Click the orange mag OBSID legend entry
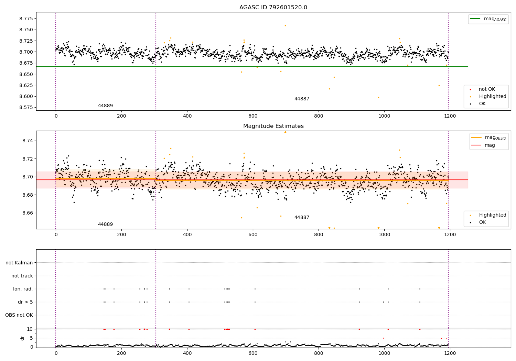 tap(488, 138)
